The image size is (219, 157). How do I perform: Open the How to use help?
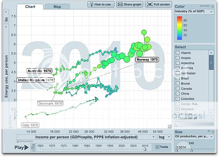coord(101,4)
